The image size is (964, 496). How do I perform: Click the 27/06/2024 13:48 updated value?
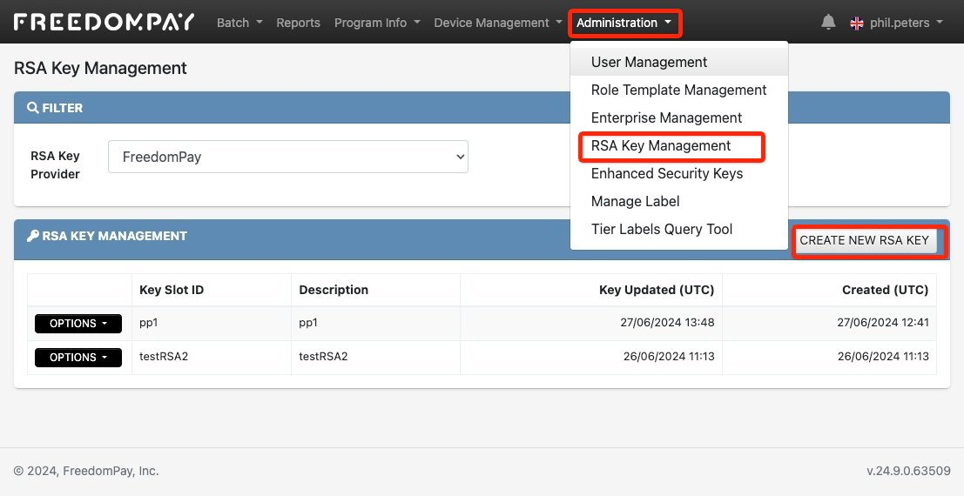click(x=667, y=323)
